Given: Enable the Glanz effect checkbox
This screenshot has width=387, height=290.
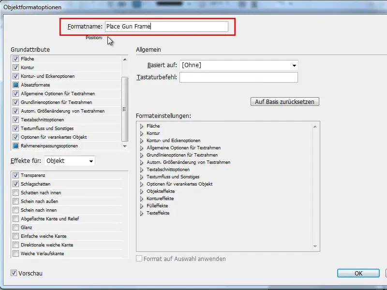Looking at the screenshot, I should click(16, 227).
